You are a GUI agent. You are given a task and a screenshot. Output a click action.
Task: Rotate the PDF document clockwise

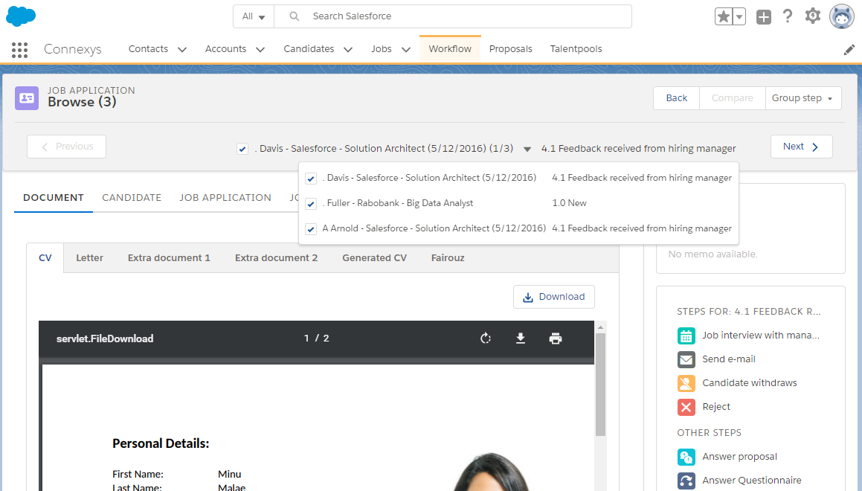point(486,338)
